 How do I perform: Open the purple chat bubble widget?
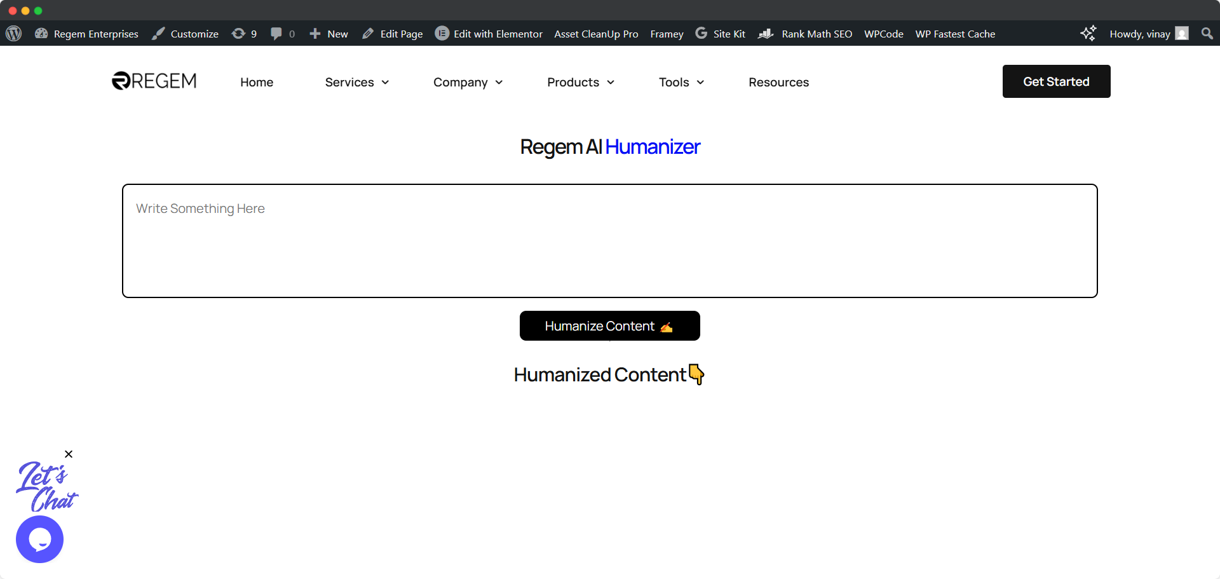pos(39,539)
